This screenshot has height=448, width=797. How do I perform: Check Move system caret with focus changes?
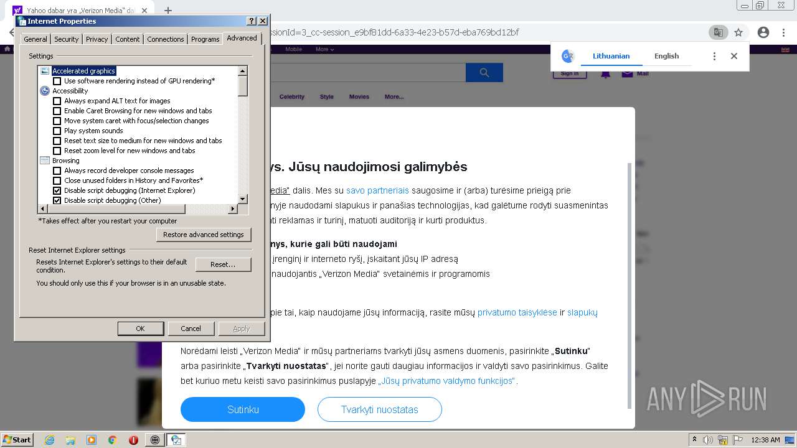[57, 121]
